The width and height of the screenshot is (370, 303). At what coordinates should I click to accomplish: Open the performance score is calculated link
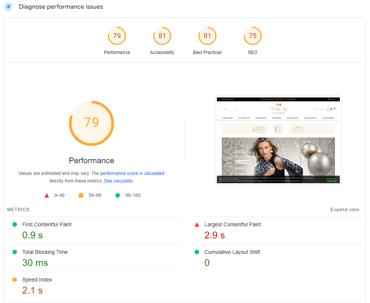(132, 173)
